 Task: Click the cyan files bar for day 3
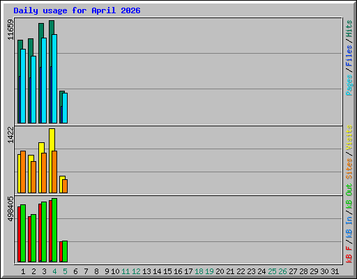[44, 80]
